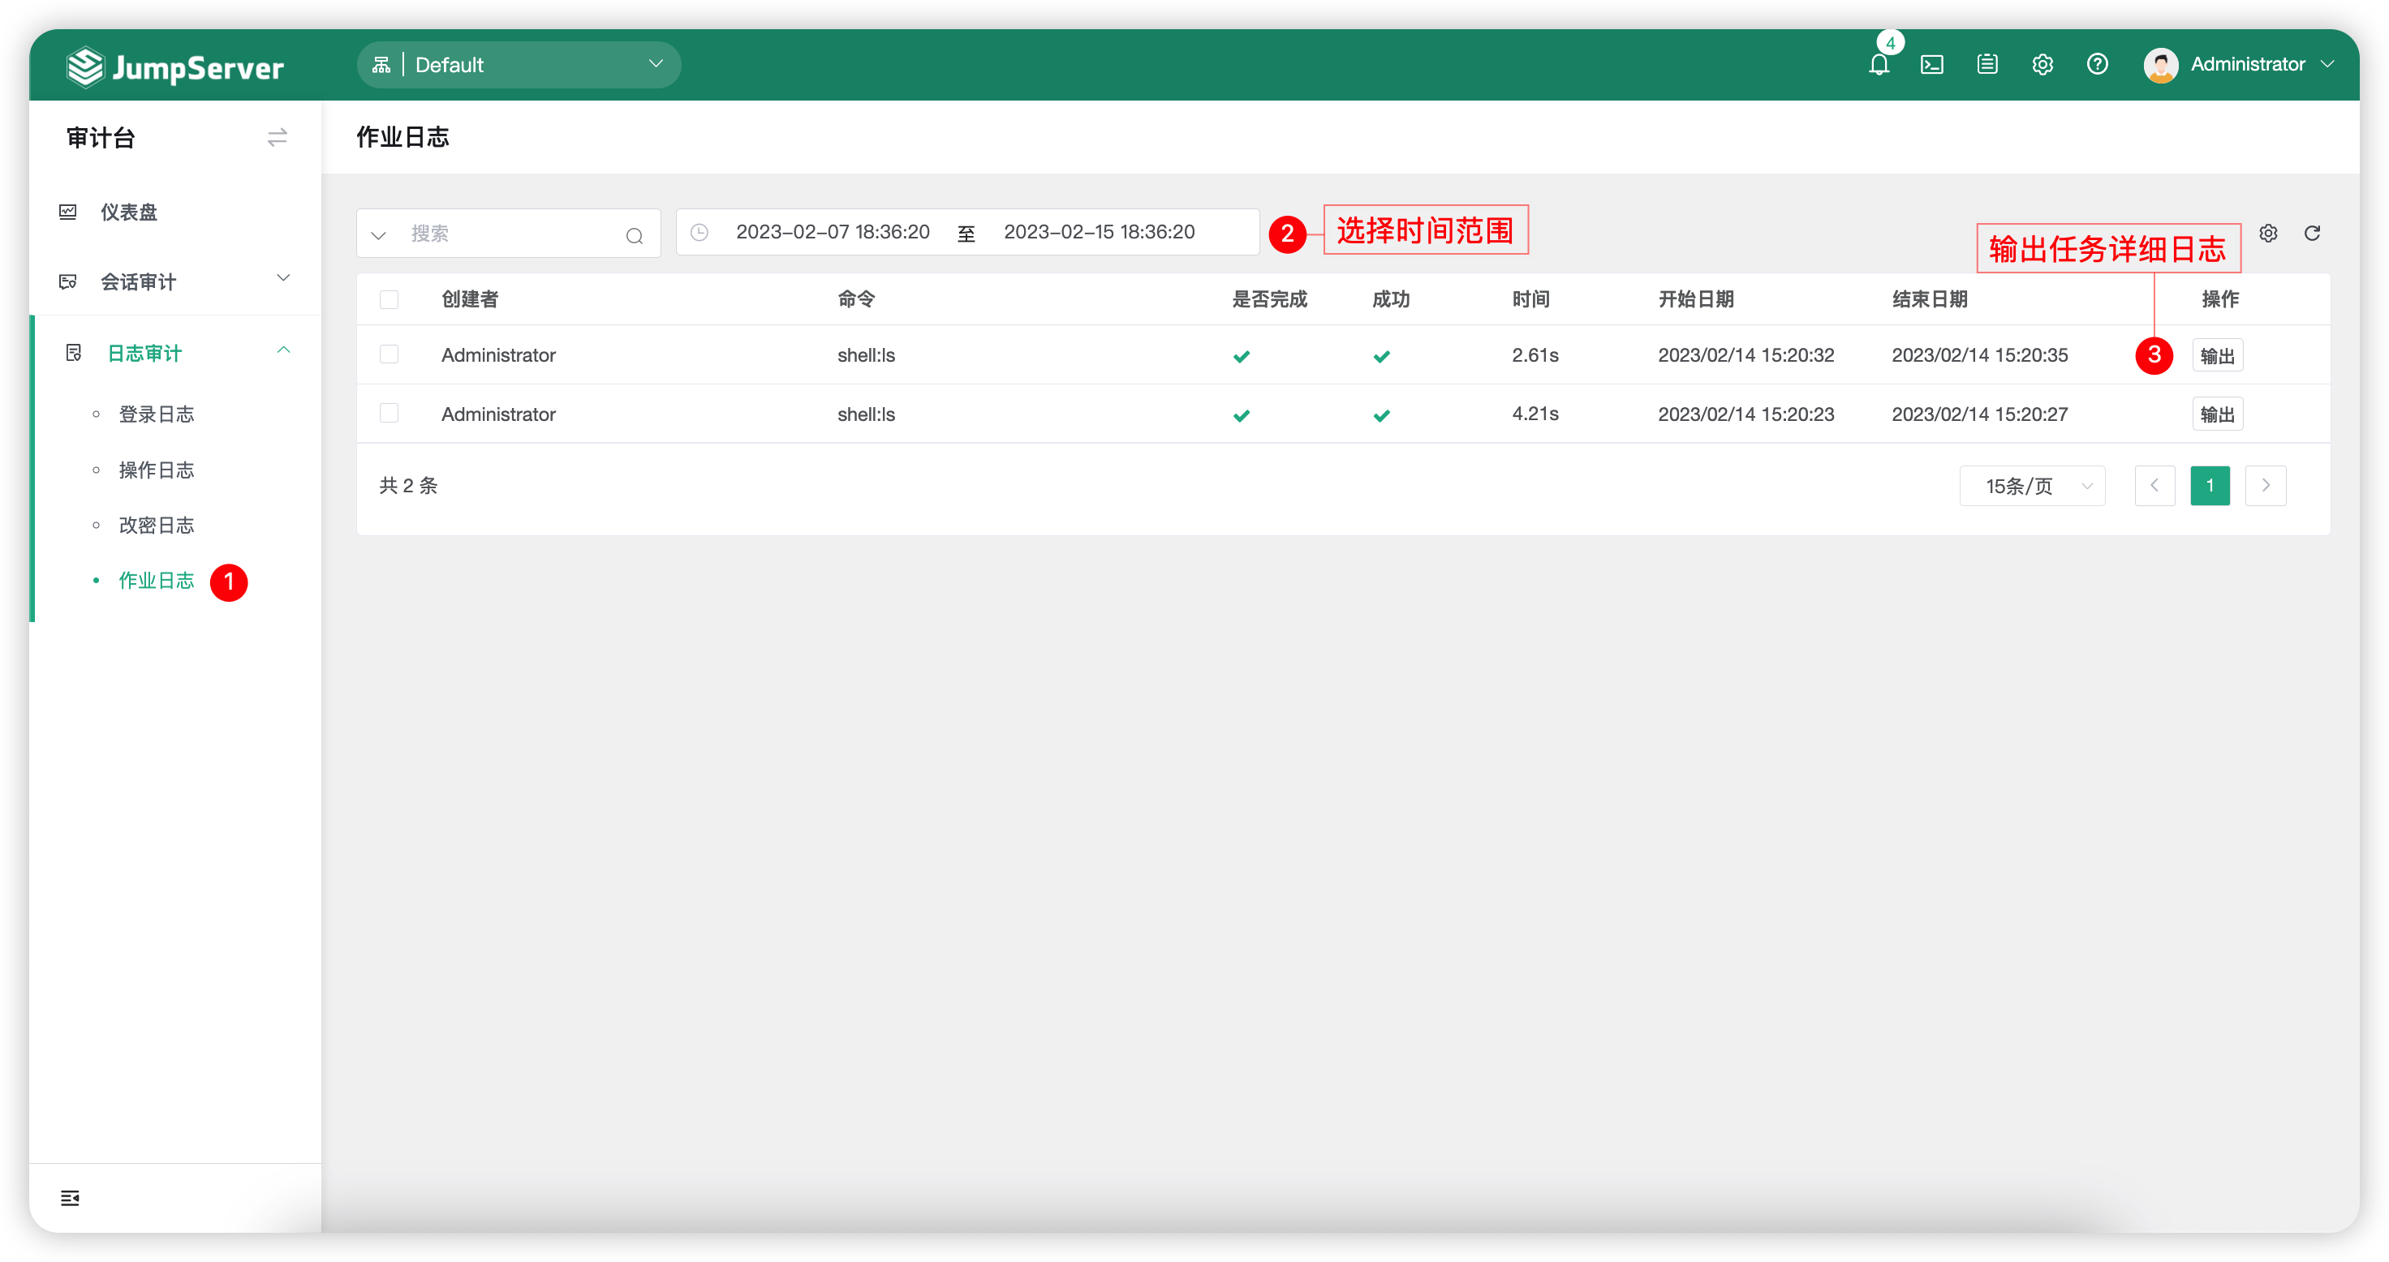Click the 创建者 column header

(469, 299)
